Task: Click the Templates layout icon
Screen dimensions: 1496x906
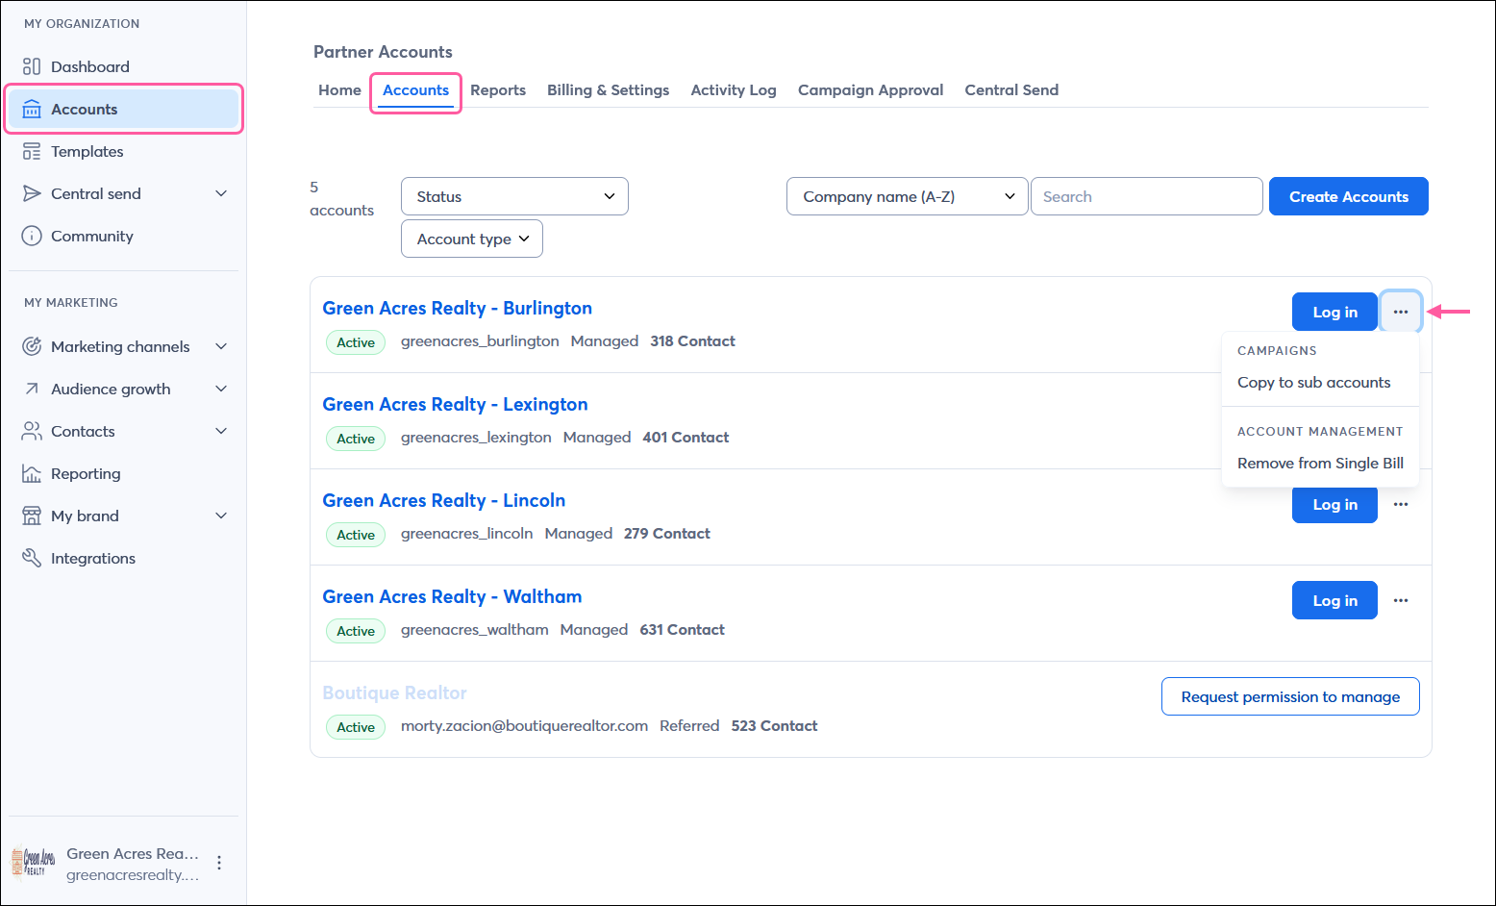Action: [32, 151]
